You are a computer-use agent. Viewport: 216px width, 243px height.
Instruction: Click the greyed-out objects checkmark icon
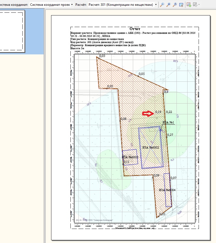195,5
